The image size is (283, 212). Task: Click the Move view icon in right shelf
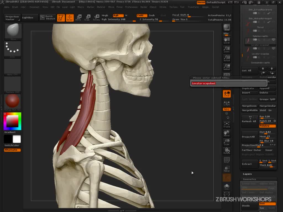(x=227, y=133)
